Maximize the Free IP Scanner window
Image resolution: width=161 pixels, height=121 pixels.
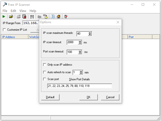(143, 5)
